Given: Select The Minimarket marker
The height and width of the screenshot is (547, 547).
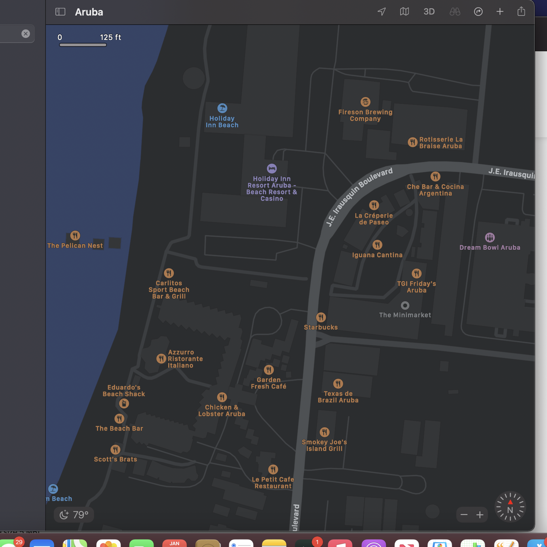Looking at the screenshot, I should click(x=405, y=306).
